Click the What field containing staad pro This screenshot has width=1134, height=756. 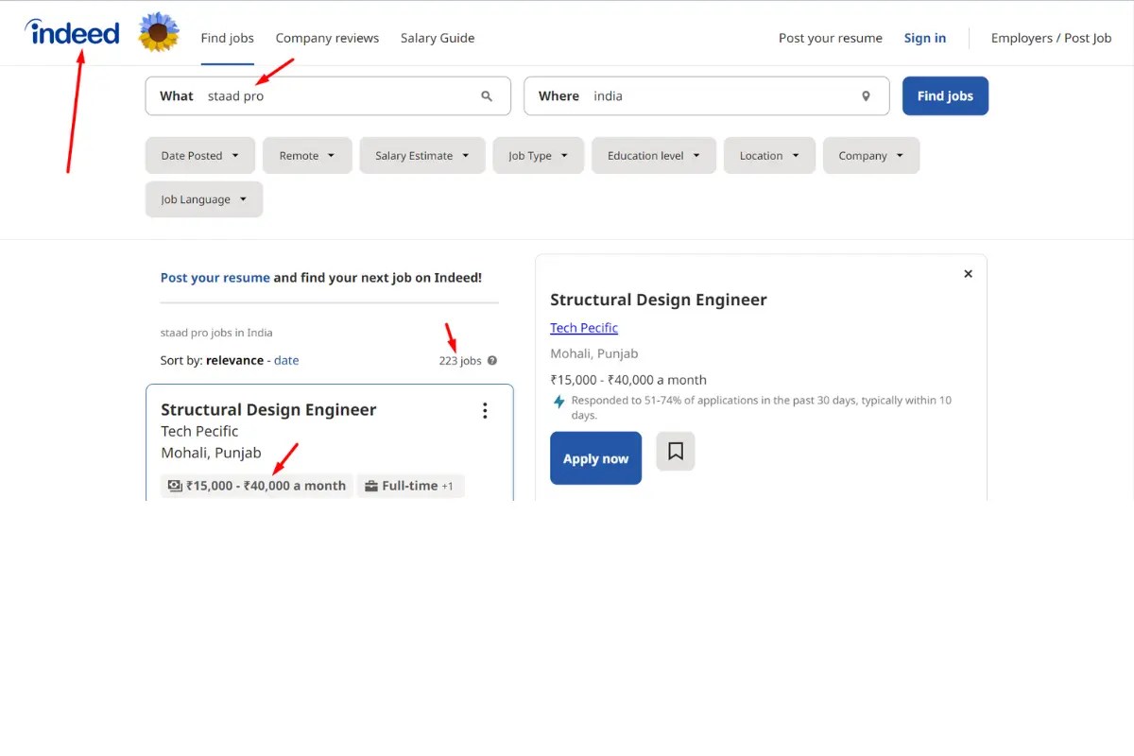[x=328, y=96]
